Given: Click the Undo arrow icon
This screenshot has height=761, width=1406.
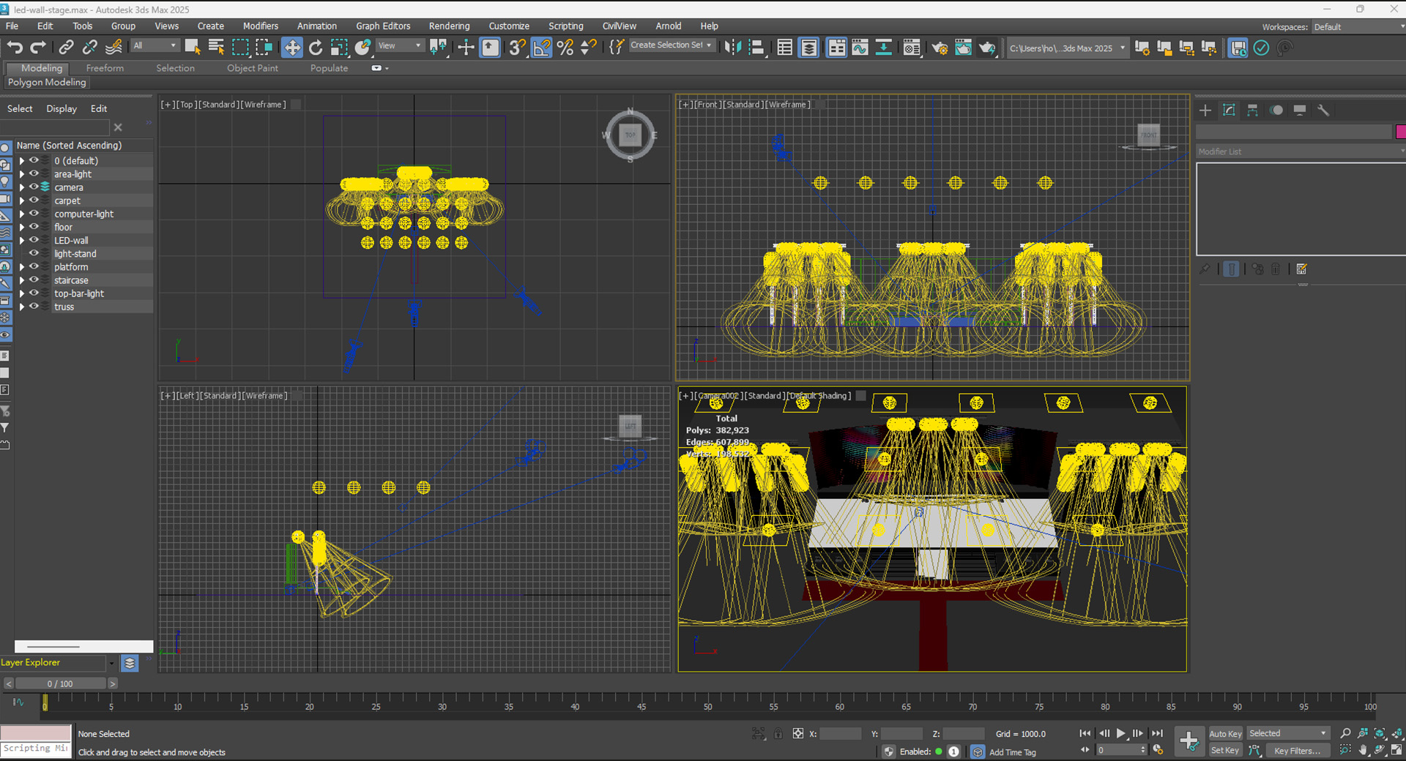Looking at the screenshot, I should tap(15, 48).
